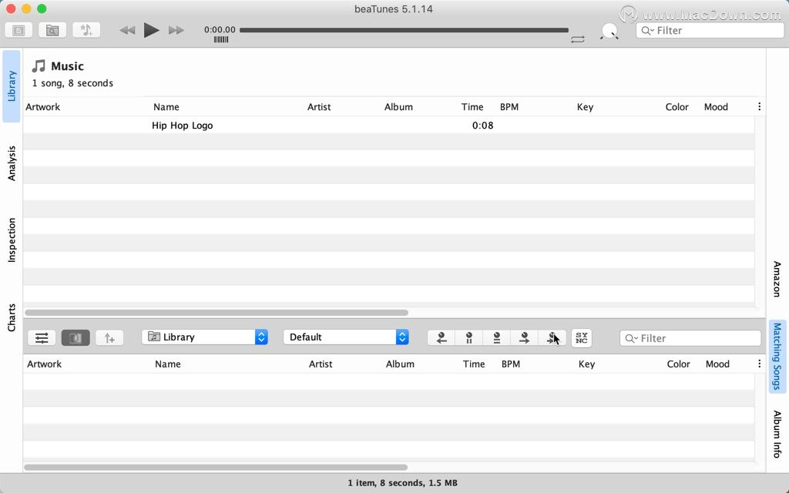Skip to the next track

[x=176, y=30]
